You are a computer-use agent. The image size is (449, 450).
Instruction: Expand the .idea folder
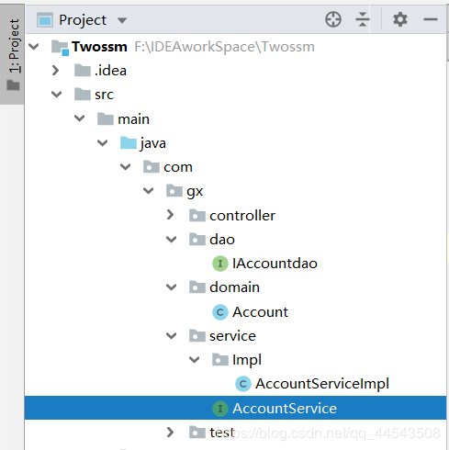pyautogui.click(x=55, y=71)
